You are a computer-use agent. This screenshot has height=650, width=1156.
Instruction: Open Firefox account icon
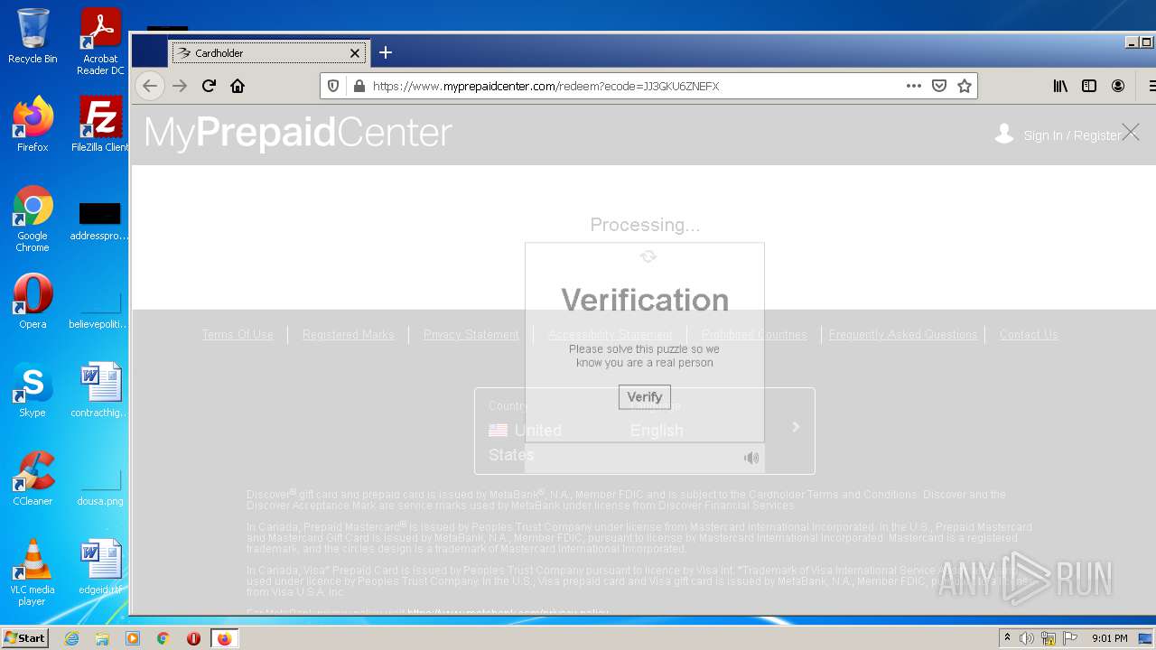[1118, 86]
